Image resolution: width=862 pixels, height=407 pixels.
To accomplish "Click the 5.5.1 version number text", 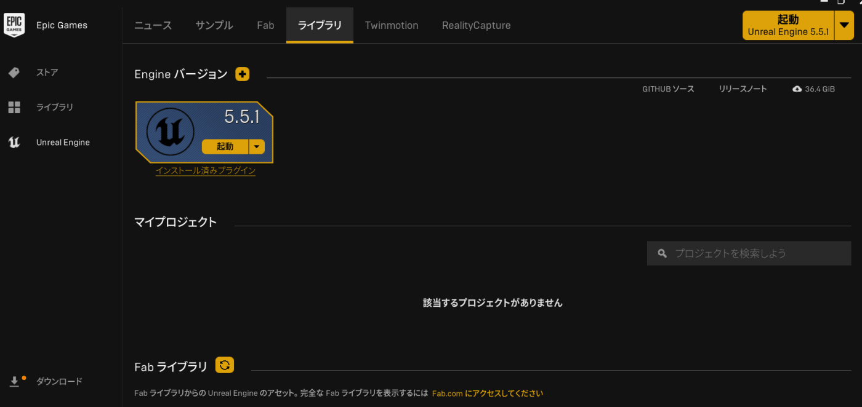I will tap(241, 117).
